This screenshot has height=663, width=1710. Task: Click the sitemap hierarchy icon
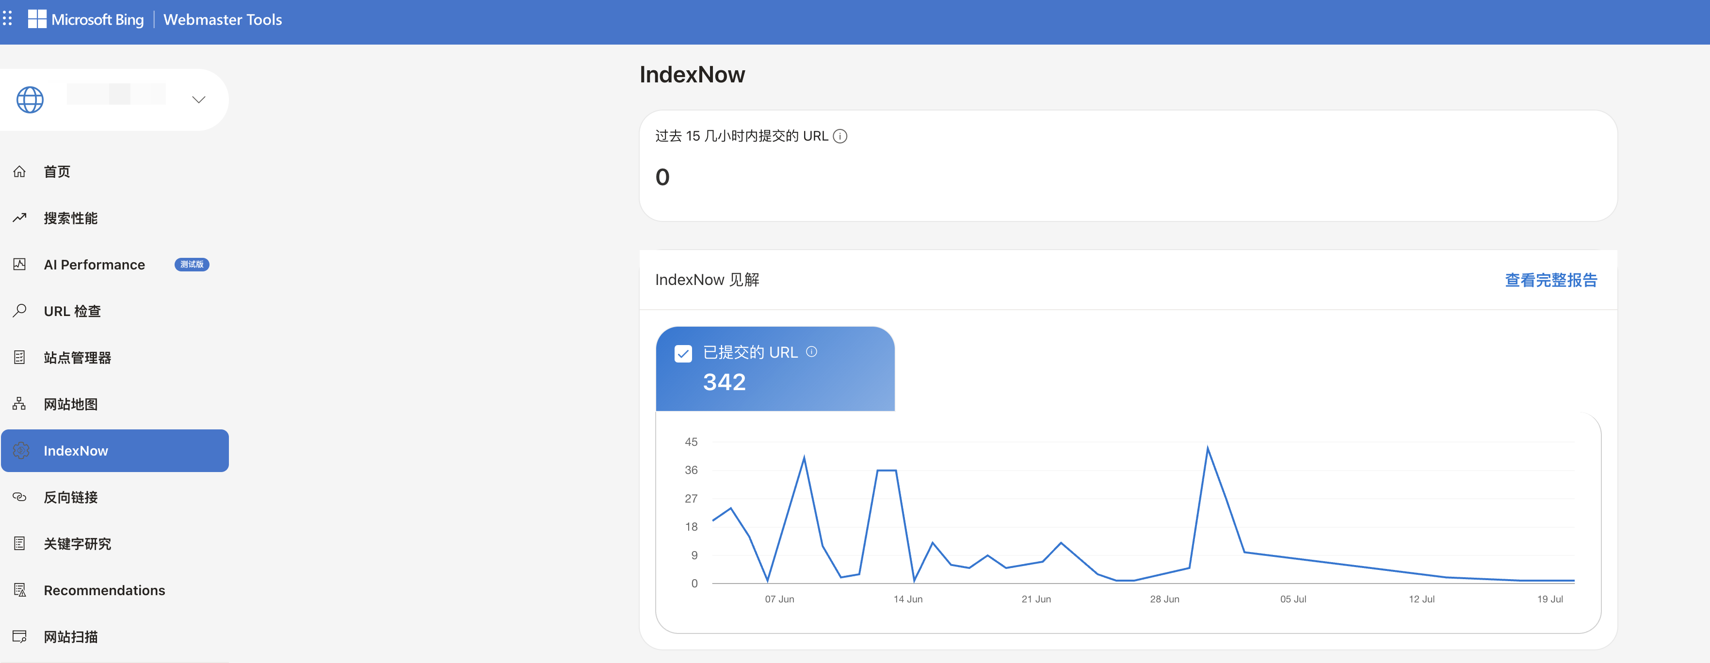coord(19,404)
